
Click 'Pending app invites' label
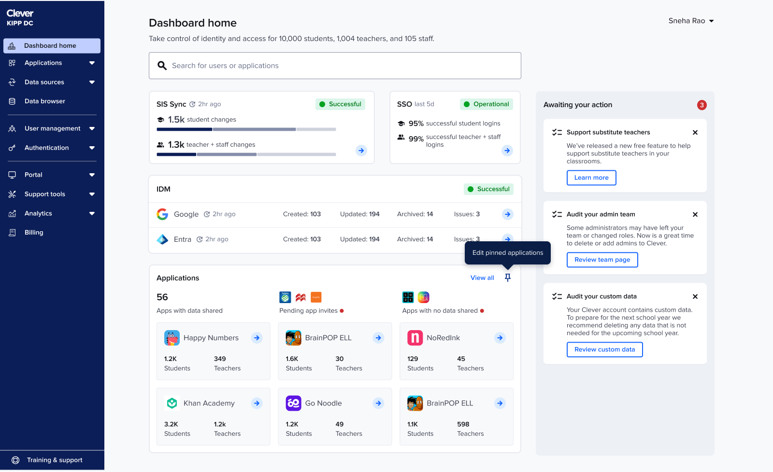(308, 311)
